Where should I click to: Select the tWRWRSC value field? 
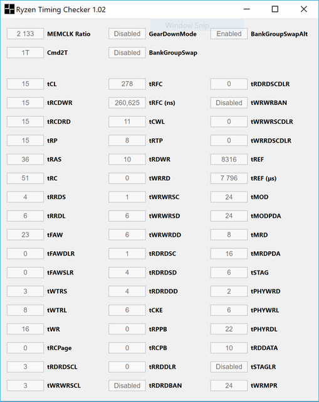click(127, 197)
